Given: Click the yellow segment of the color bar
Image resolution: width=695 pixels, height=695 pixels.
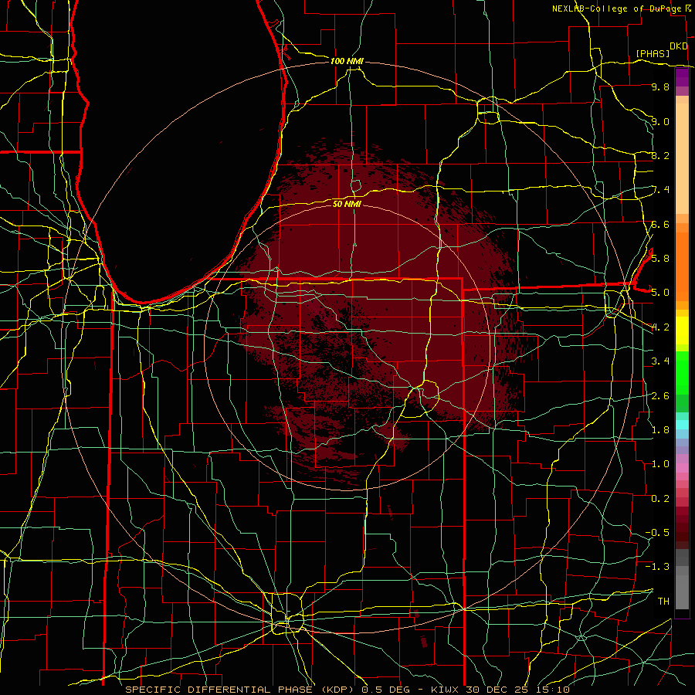Looking at the screenshot, I should click(682, 331).
